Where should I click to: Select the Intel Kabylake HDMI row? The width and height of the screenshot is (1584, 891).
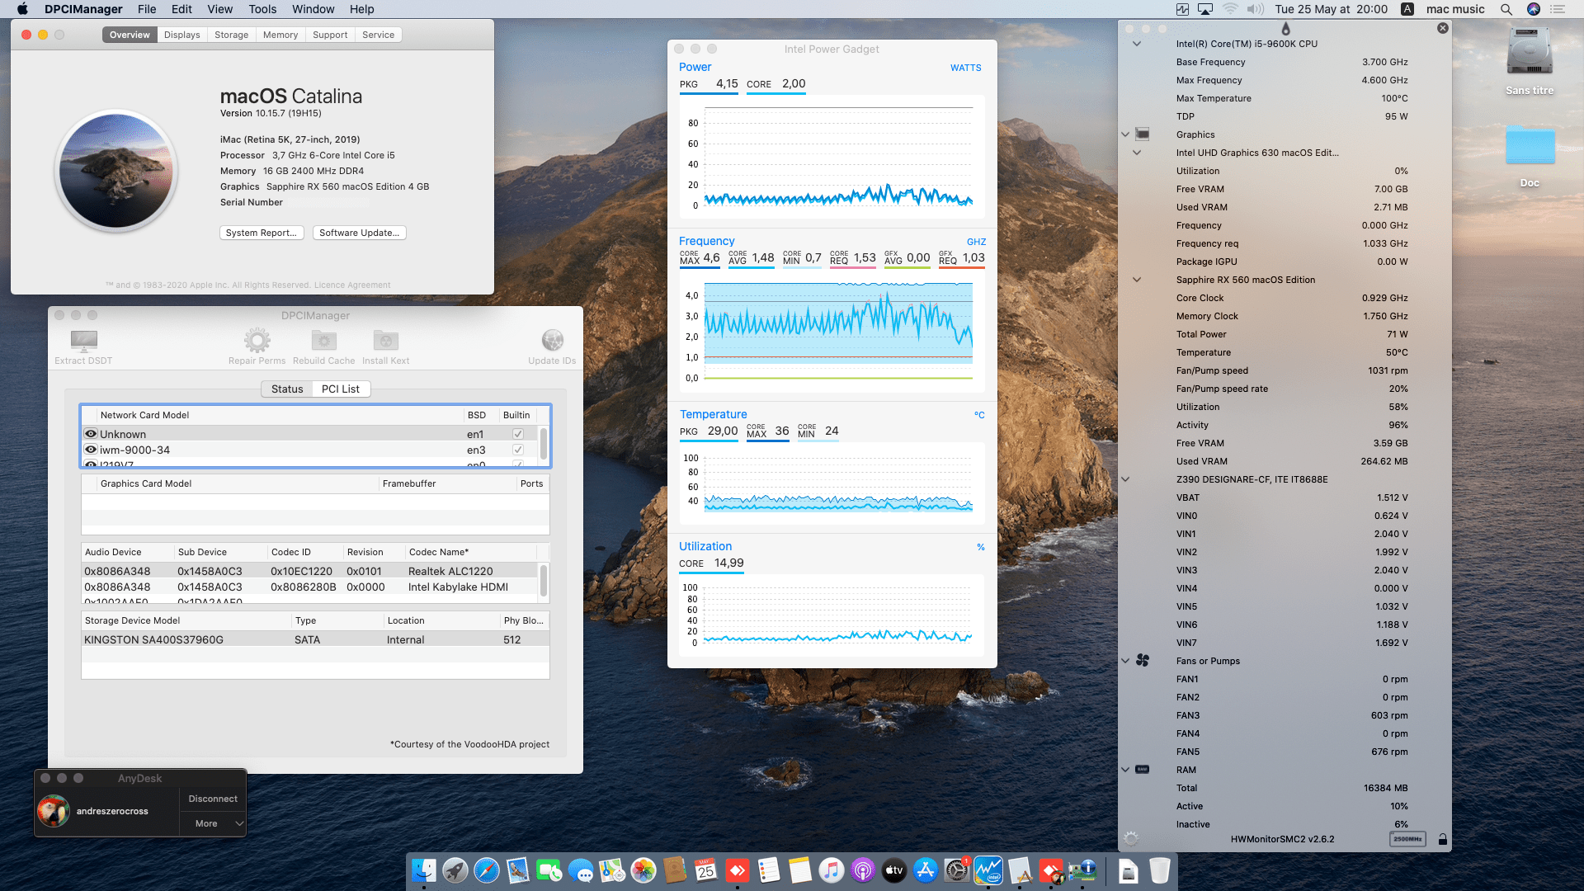(309, 587)
